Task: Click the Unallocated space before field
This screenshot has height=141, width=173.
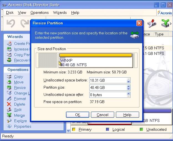Action: [x=108, y=80]
